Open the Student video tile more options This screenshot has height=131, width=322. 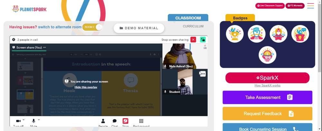(203, 74)
